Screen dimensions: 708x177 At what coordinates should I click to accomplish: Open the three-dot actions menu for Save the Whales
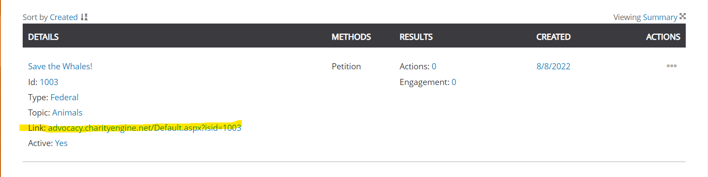click(x=672, y=66)
